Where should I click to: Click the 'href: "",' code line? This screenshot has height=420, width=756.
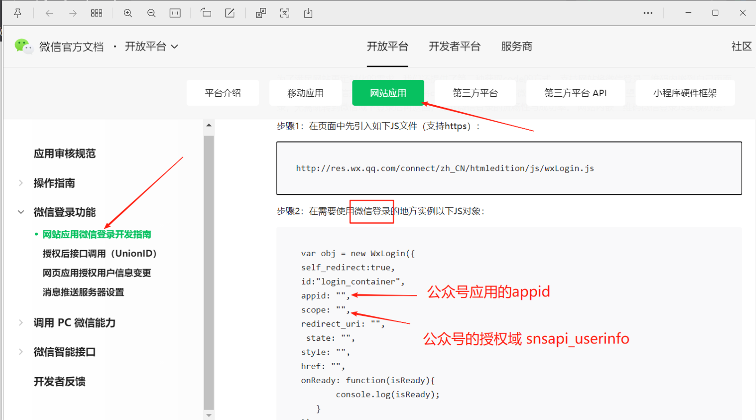pos(323,366)
